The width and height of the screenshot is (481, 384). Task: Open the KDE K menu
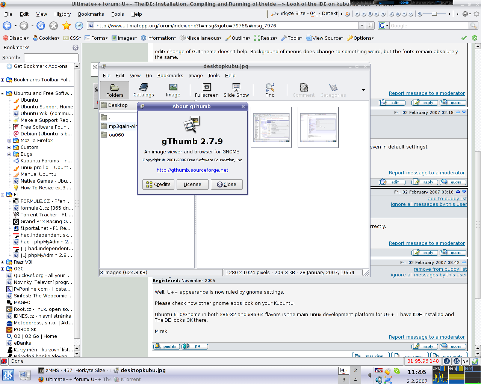click(8, 375)
